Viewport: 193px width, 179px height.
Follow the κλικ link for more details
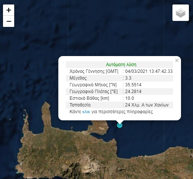(86, 112)
